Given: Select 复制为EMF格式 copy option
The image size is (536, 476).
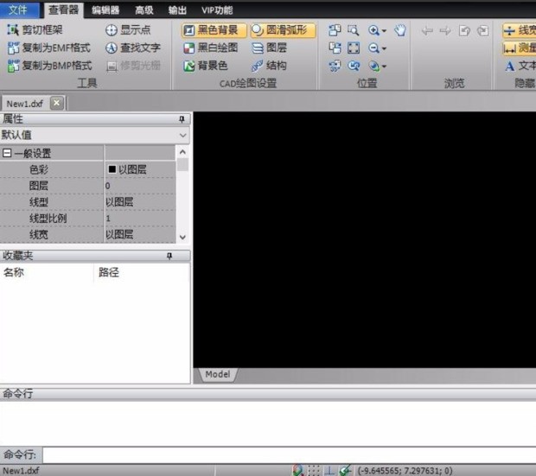Looking at the screenshot, I should 50,48.
